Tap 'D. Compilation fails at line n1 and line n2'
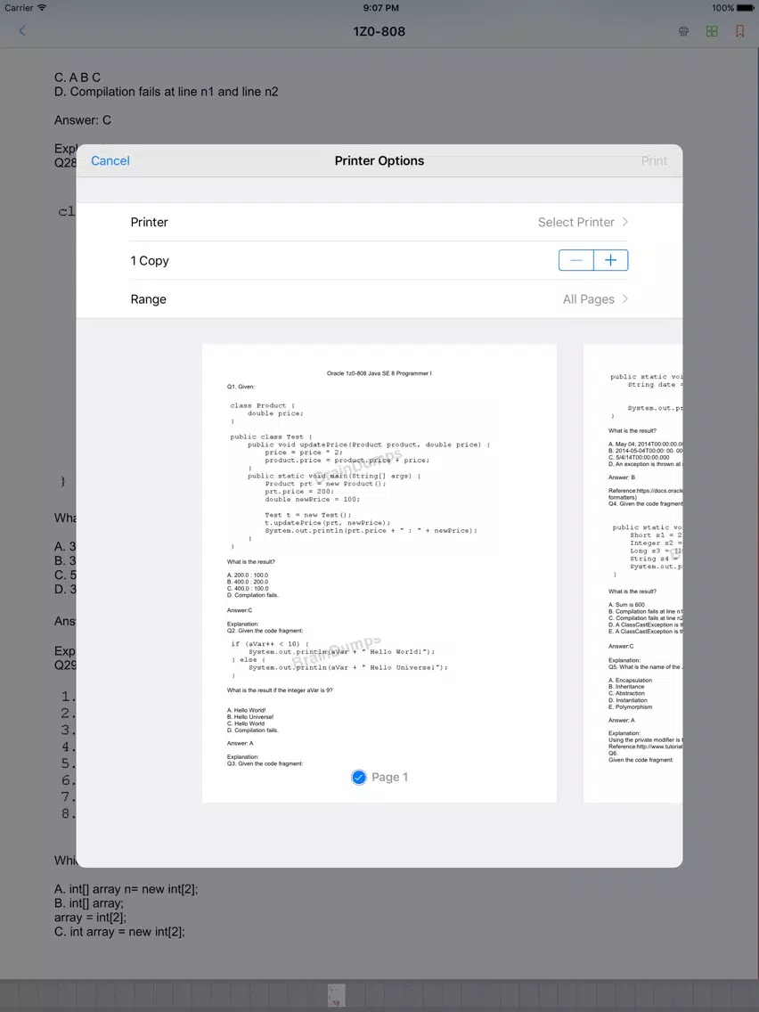Screen dimensions: 759x1012 [x=167, y=92]
